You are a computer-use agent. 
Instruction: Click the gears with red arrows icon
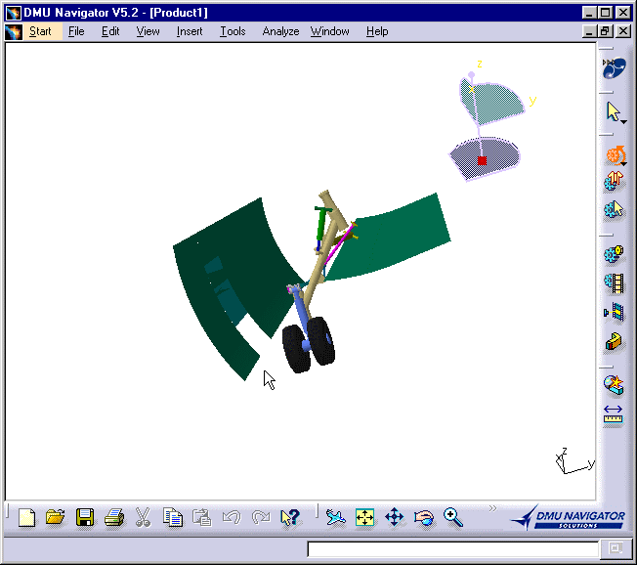point(614,181)
